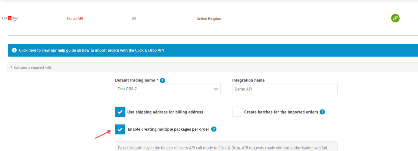Click the info icon in blue banner

14,50
